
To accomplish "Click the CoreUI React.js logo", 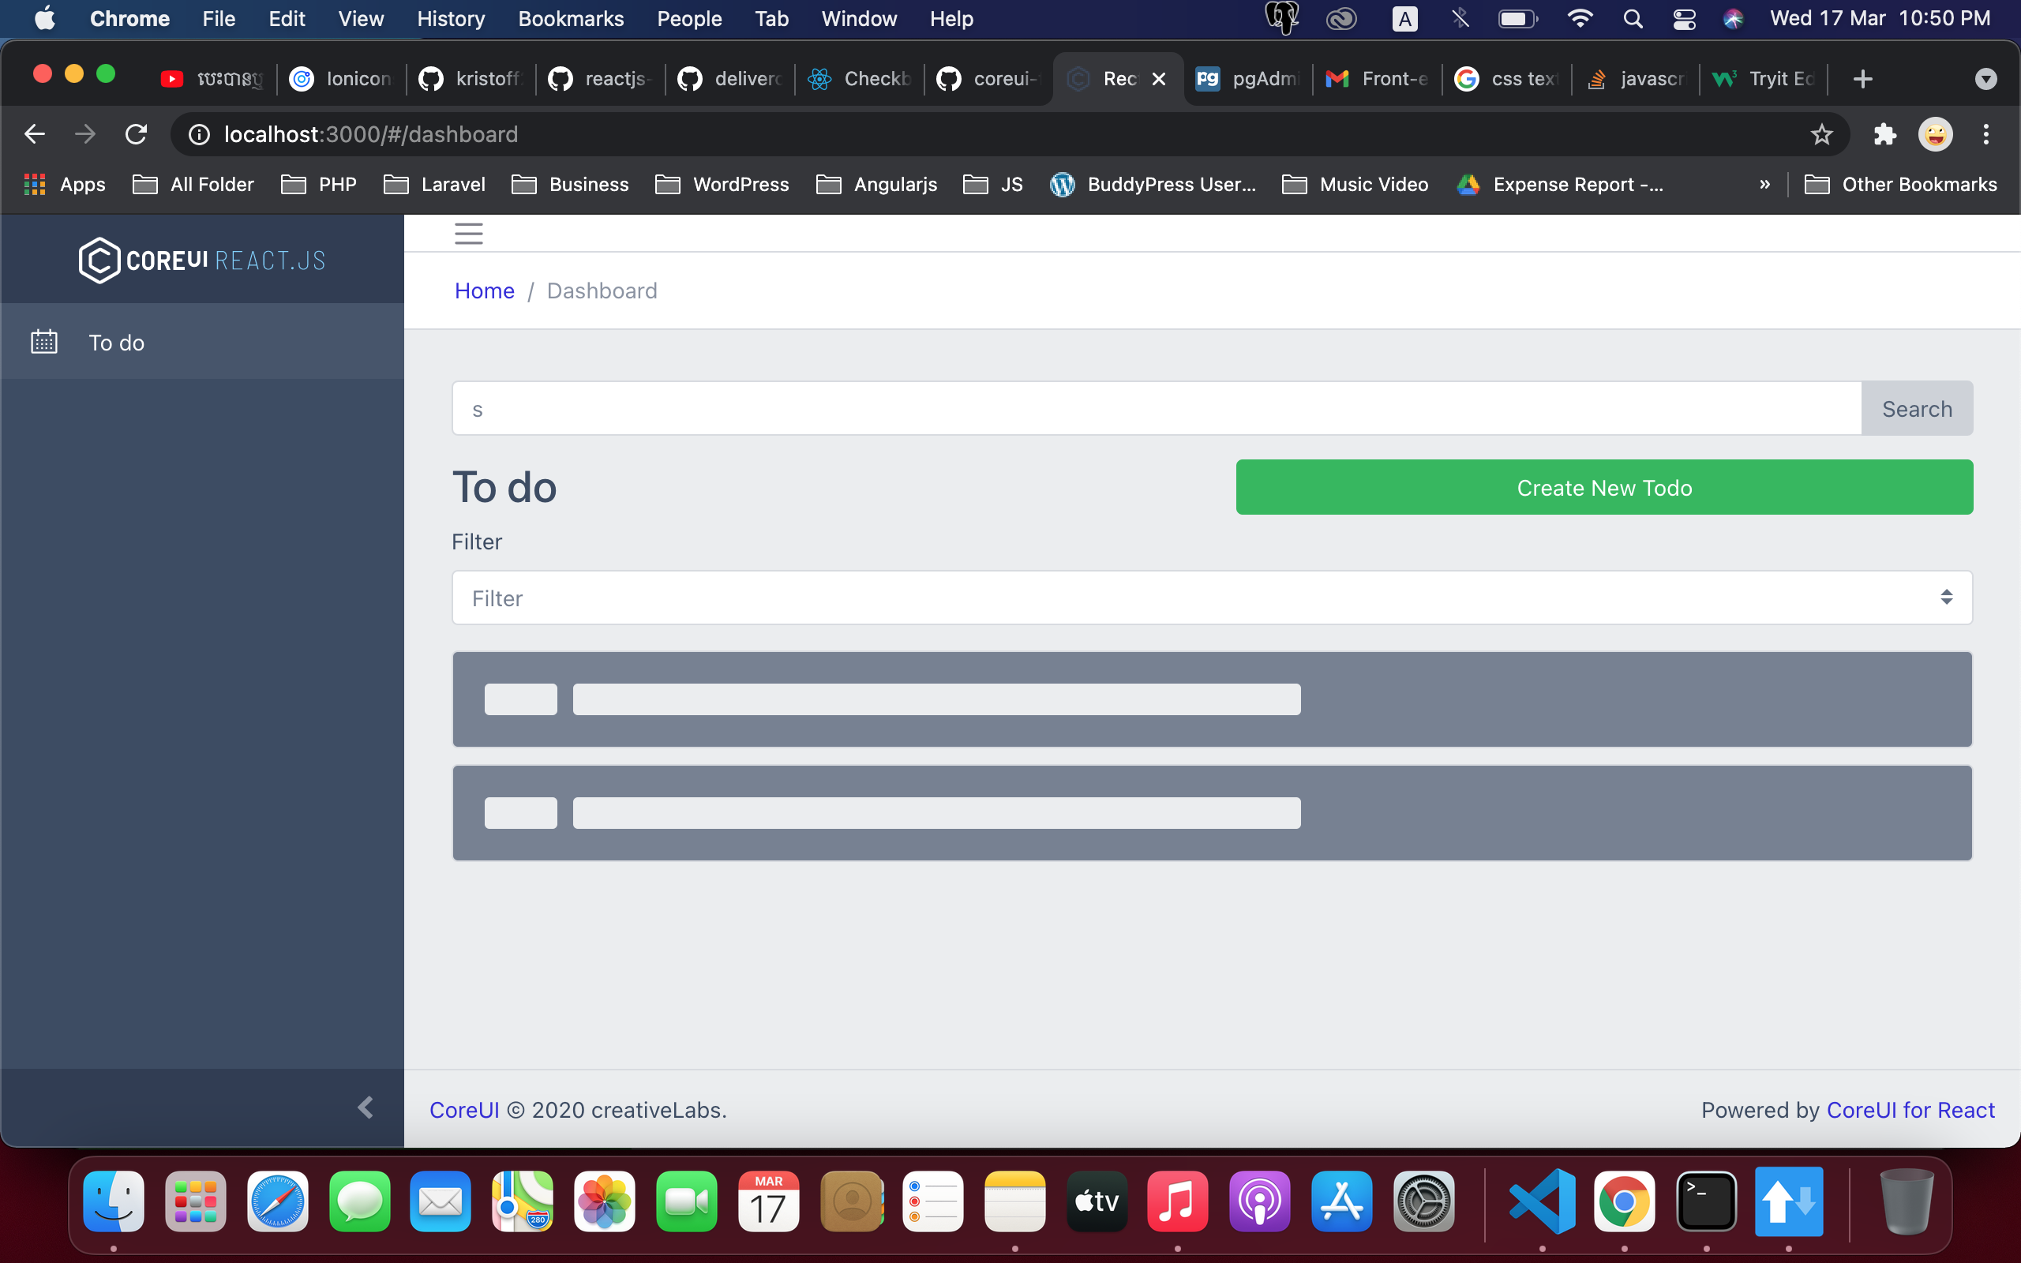I will [x=202, y=260].
